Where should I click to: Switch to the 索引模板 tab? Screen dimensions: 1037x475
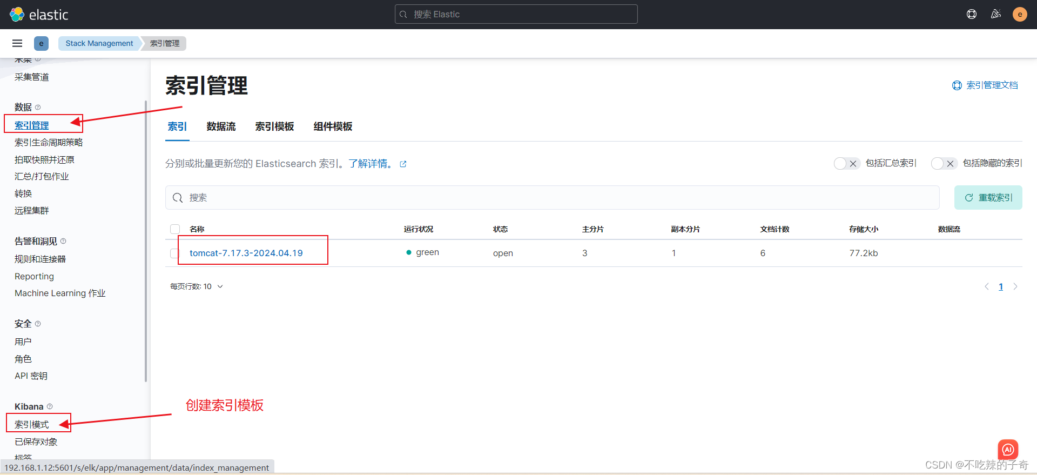click(x=274, y=126)
